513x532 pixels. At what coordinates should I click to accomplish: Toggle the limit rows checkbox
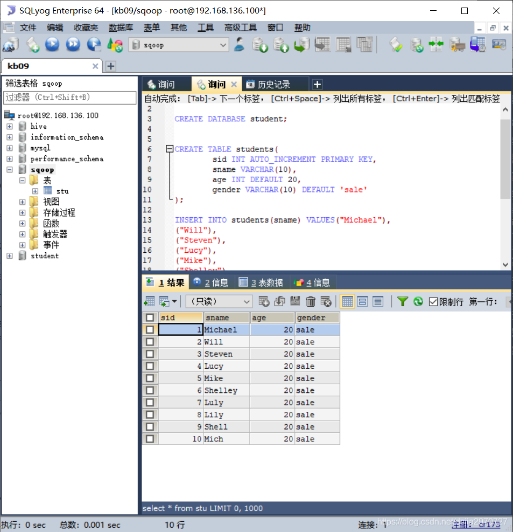click(x=433, y=302)
